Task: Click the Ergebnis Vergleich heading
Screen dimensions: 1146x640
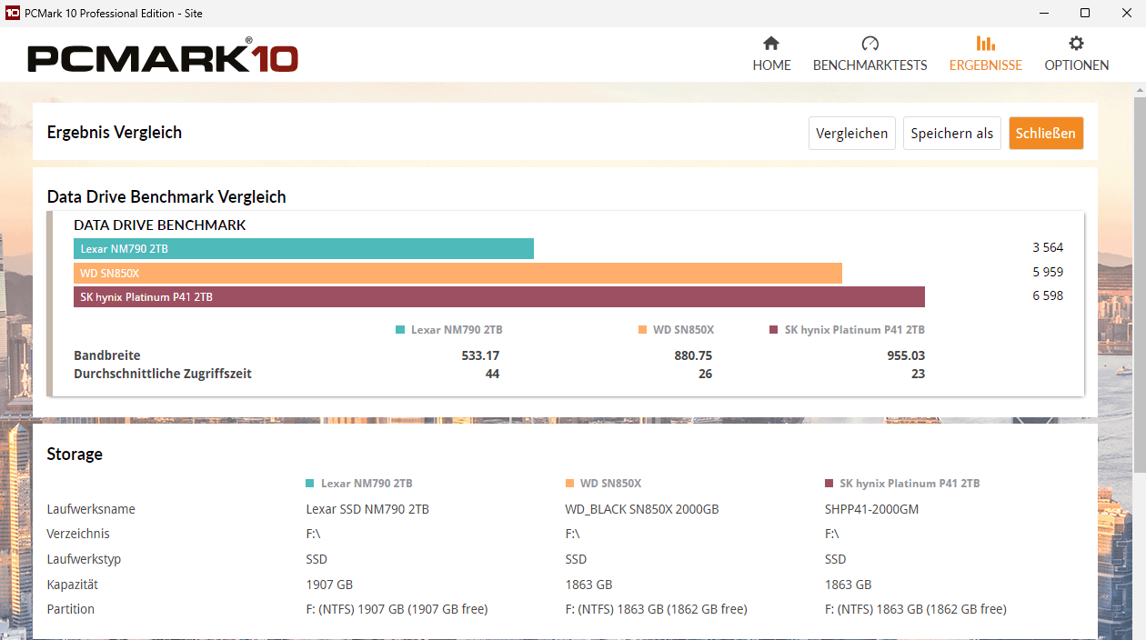Action: (115, 133)
